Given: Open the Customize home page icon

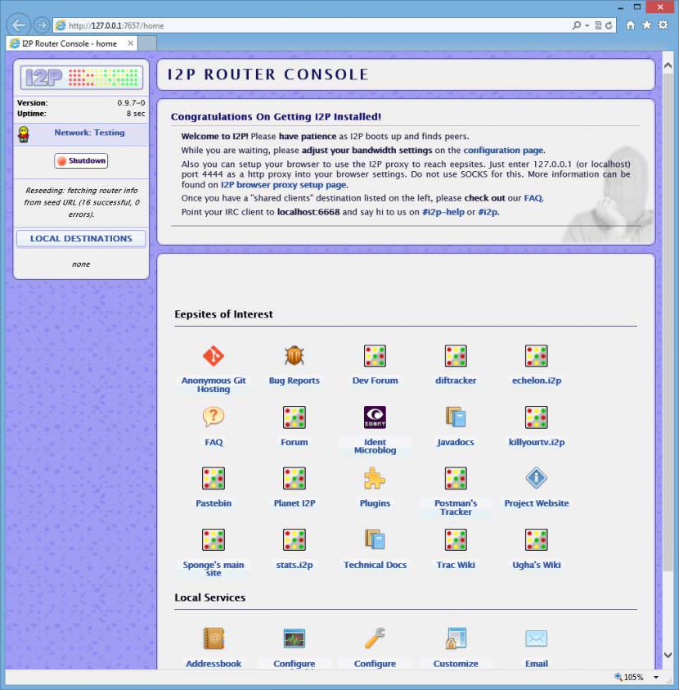Looking at the screenshot, I should pyautogui.click(x=456, y=638).
